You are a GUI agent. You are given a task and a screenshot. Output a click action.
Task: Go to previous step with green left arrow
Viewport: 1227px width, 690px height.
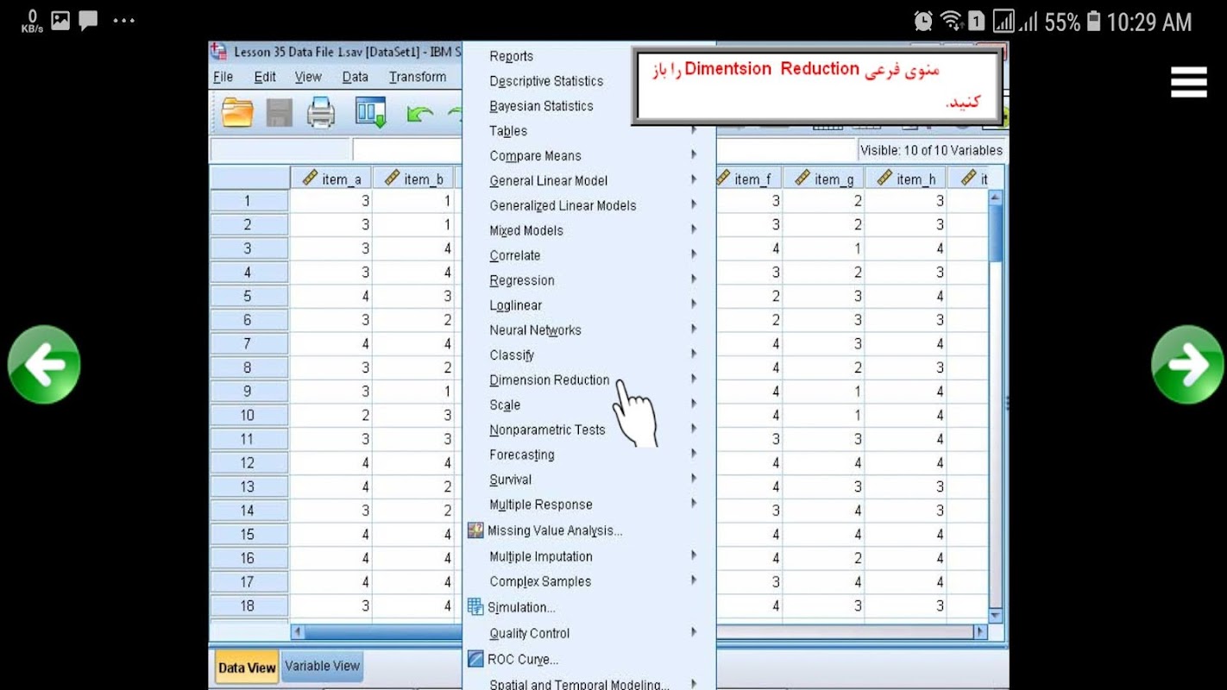point(44,365)
